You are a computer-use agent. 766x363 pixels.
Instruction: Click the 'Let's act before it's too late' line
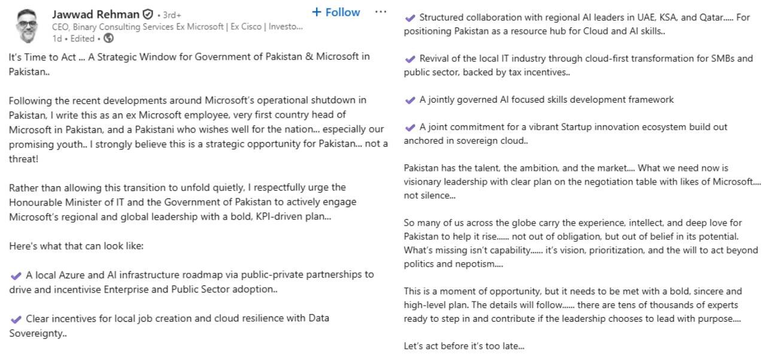[464, 346]
